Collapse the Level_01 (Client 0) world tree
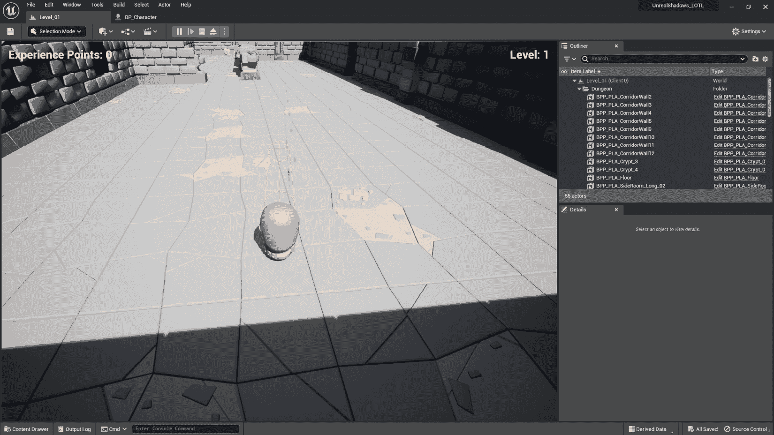 click(x=574, y=81)
